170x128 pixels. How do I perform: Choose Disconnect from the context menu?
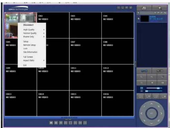[x=28, y=25]
